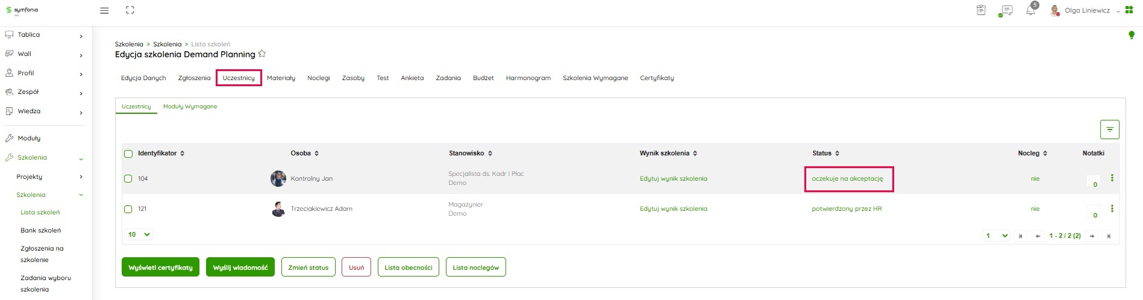Switch to the Harmonogram tab

coord(528,78)
